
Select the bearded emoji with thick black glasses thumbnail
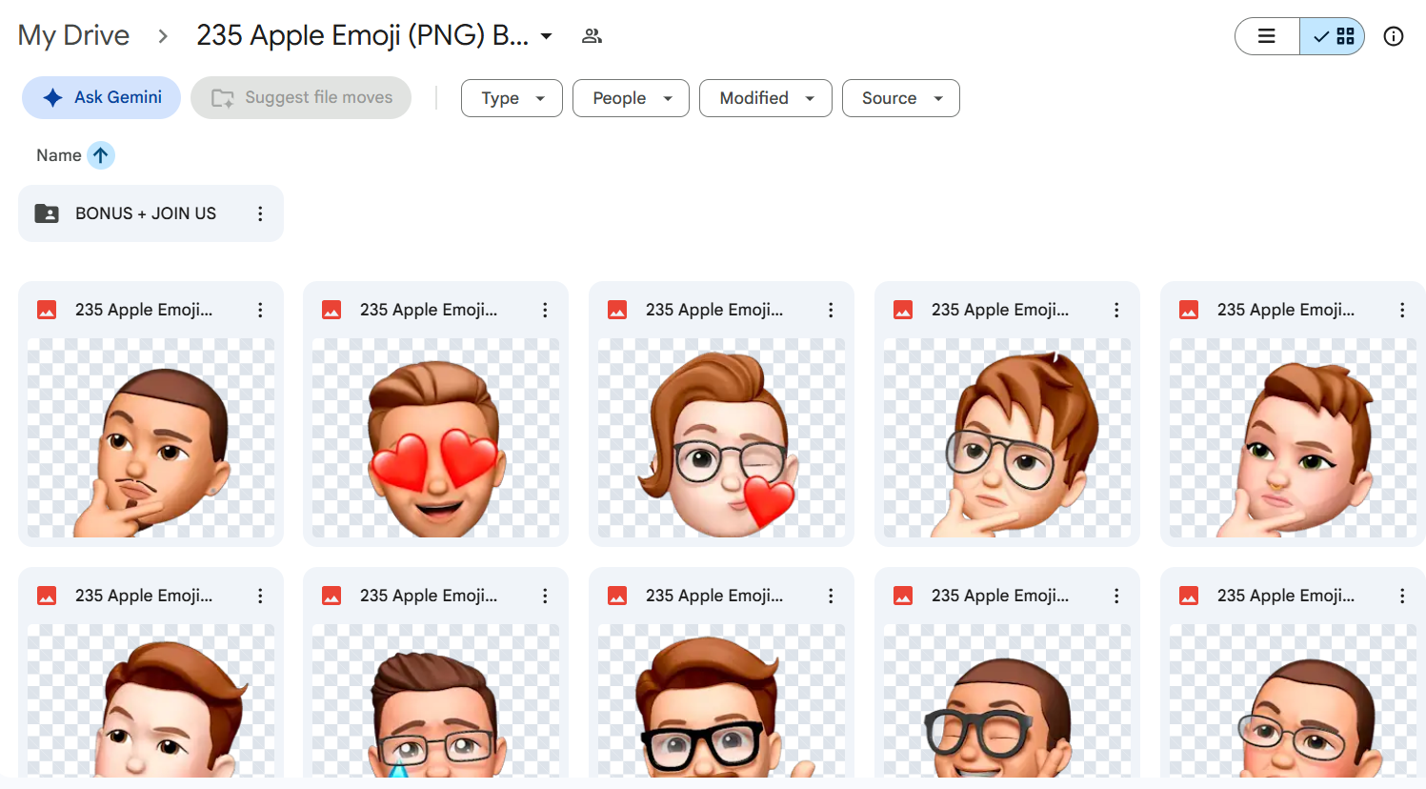pyautogui.click(x=721, y=700)
